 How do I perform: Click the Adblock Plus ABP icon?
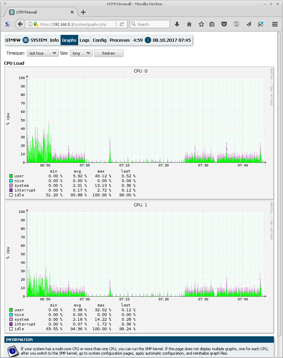[236, 24]
